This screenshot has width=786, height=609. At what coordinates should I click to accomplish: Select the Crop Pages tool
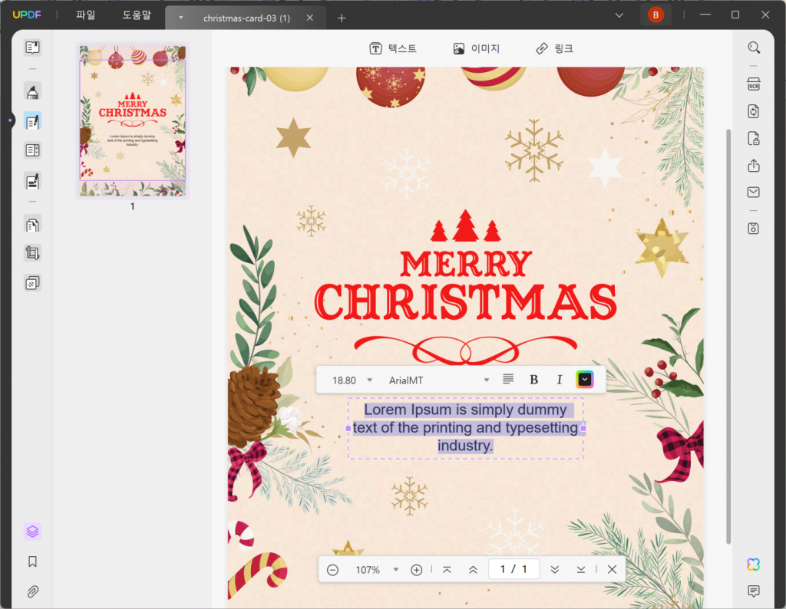point(31,253)
